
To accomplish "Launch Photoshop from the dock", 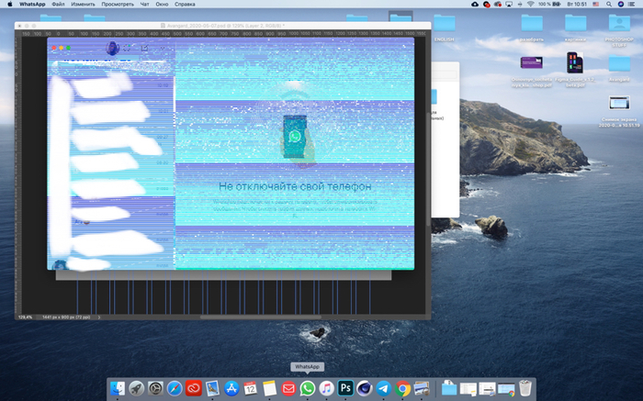I will pos(346,388).
